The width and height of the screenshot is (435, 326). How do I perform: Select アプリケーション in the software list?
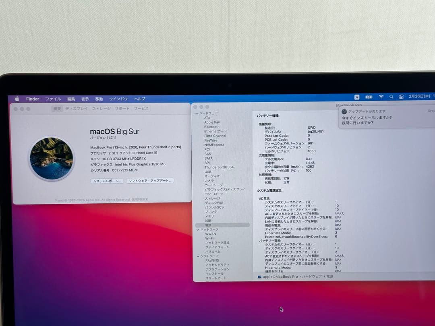click(217, 269)
